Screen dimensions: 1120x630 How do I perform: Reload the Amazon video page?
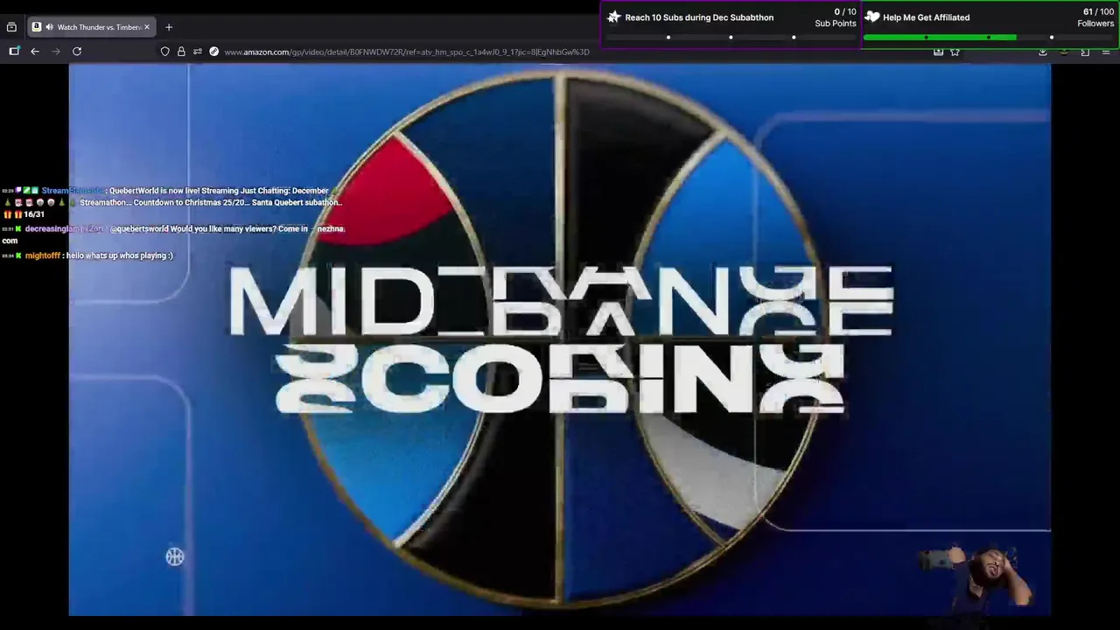pyautogui.click(x=77, y=52)
